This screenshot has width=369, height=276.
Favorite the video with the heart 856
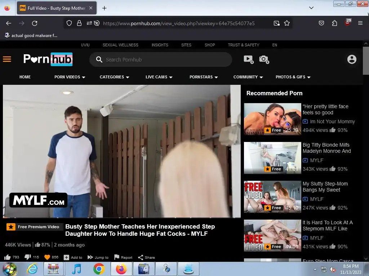51,257
